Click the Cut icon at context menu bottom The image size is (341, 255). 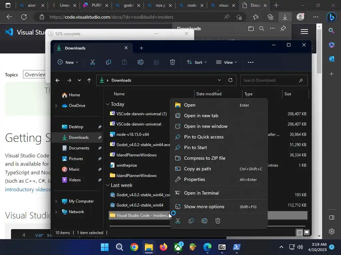[178, 221]
